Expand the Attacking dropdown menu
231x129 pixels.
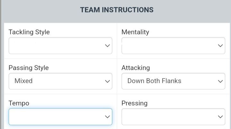point(173,81)
